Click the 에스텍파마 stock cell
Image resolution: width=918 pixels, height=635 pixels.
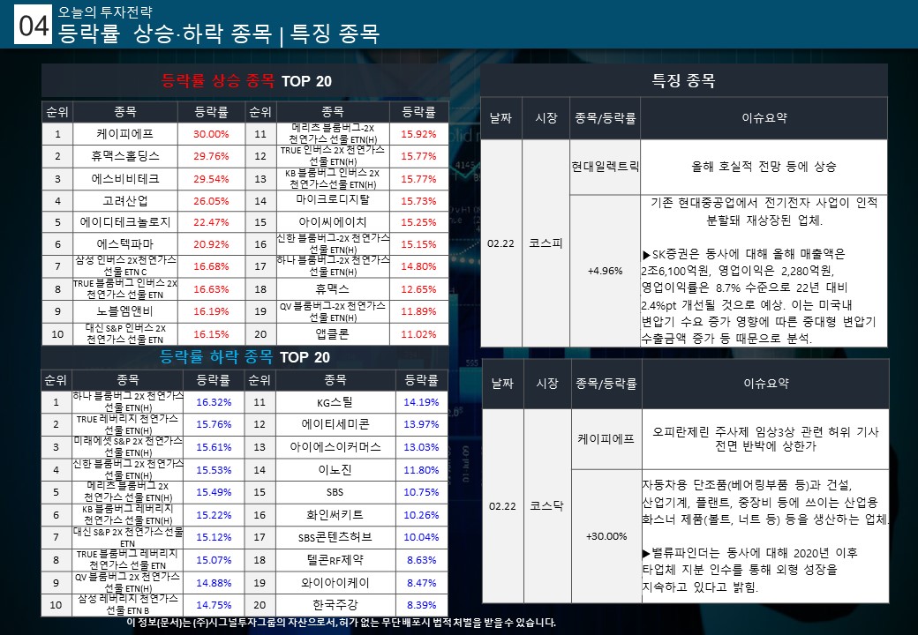pyautogui.click(x=124, y=243)
